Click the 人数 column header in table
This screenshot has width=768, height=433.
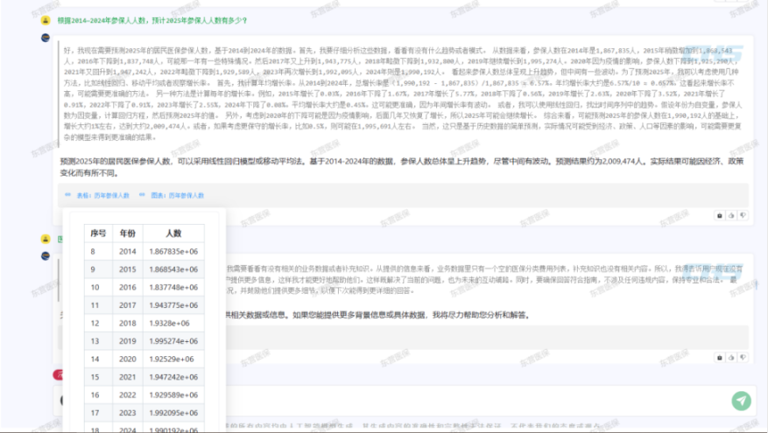pyautogui.click(x=173, y=234)
